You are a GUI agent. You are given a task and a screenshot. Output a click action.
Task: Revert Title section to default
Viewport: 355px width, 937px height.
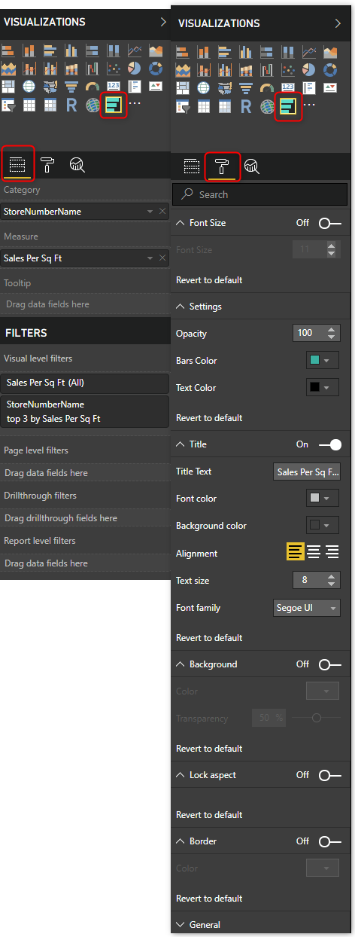(209, 638)
